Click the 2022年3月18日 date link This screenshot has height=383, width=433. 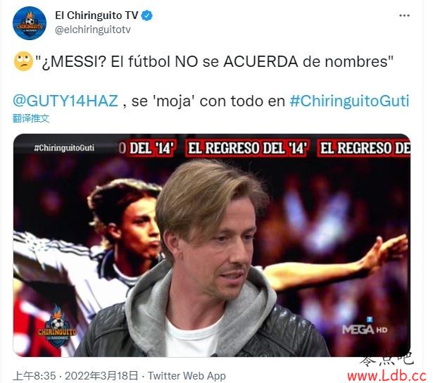[101, 376]
